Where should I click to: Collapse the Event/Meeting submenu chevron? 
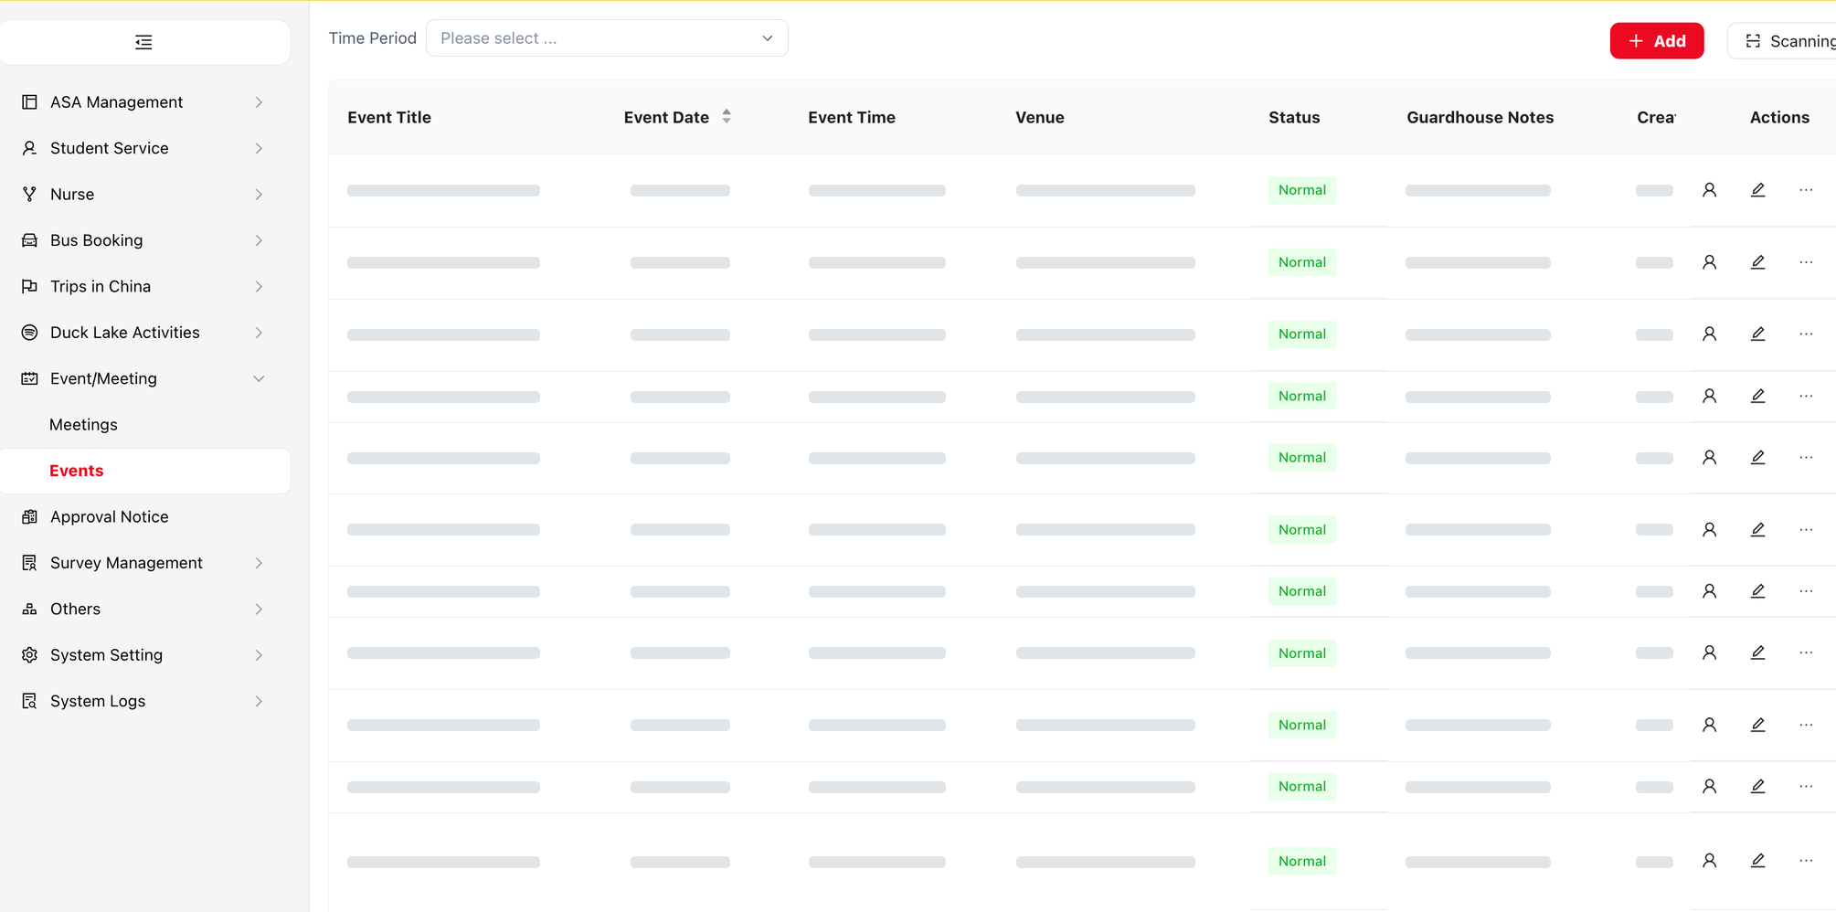click(x=259, y=378)
